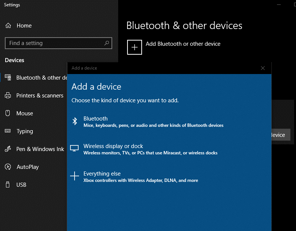Click the Pen & Windows Ink icon

click(8, 149)
